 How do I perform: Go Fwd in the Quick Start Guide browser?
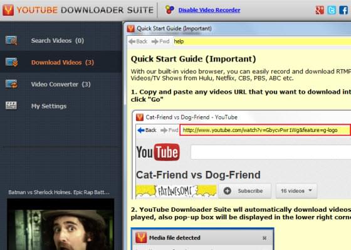(x=160, y=41)
